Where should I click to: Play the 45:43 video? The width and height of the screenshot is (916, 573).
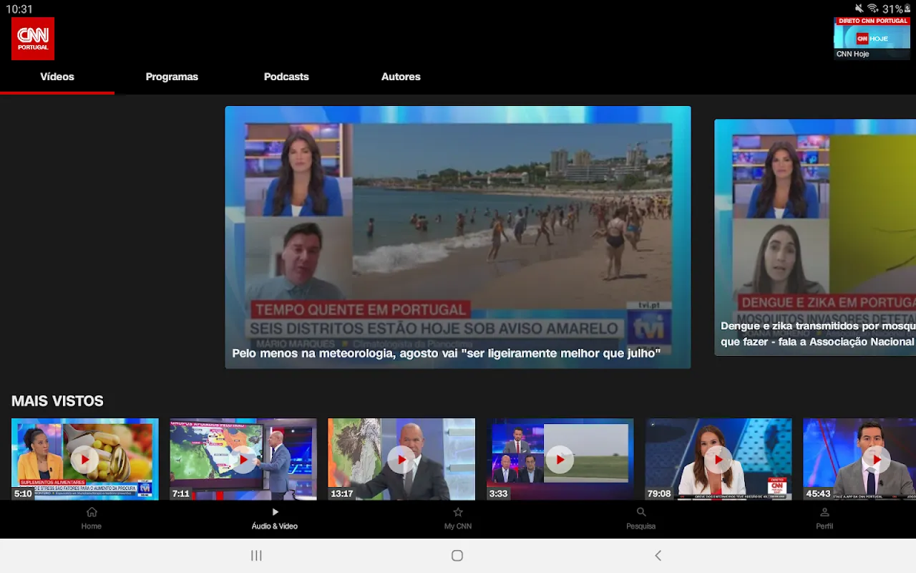[x=859, y=459]
